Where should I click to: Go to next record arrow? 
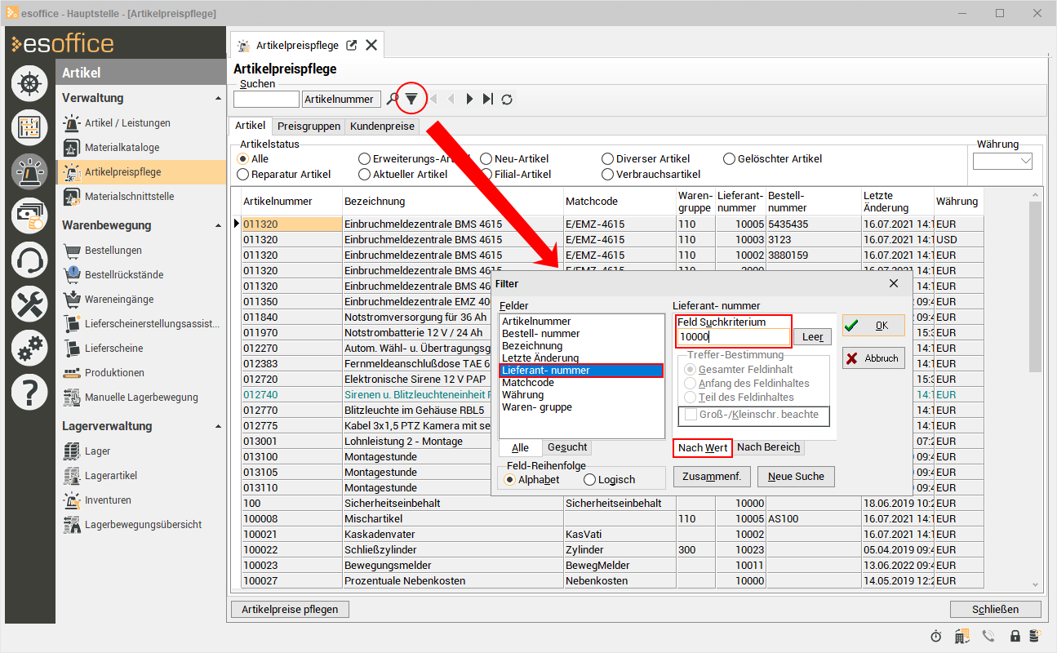469,99
